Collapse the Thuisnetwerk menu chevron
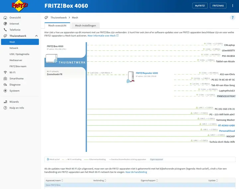The width and height of the screenshot is (239, 189). (36, 36)
